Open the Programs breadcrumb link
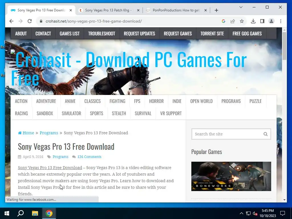Screen dimensions: 292x219 coord(49,133)
